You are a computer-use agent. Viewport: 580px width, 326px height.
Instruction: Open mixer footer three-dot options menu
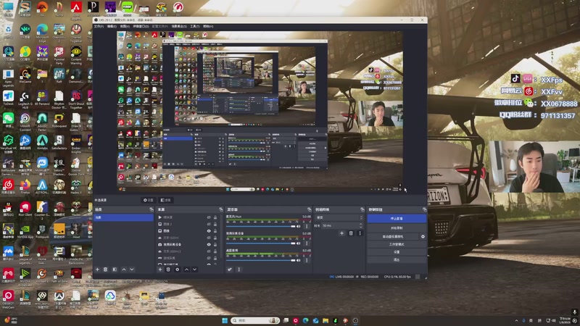tap(239, 269)
